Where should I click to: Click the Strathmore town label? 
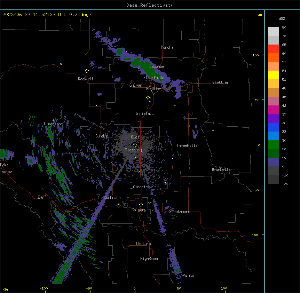[x=180, y=212]
